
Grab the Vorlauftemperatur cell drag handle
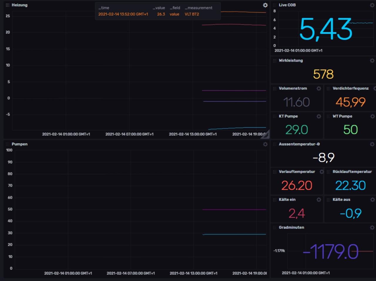click(275, 172)
